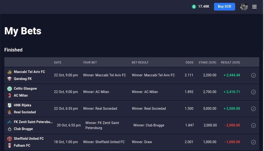Viewport: 264px width, 151px height.
Task: Open the Fulham FC team name link
Action: point(22,145)
